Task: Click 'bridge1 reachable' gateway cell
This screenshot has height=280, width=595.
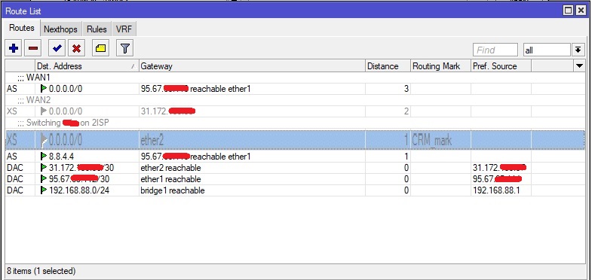Action: 252,190
